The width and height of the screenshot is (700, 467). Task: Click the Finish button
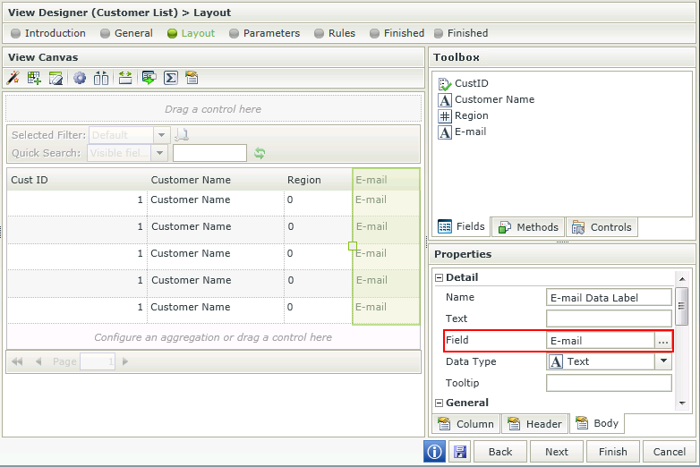[x=613, y=452]
